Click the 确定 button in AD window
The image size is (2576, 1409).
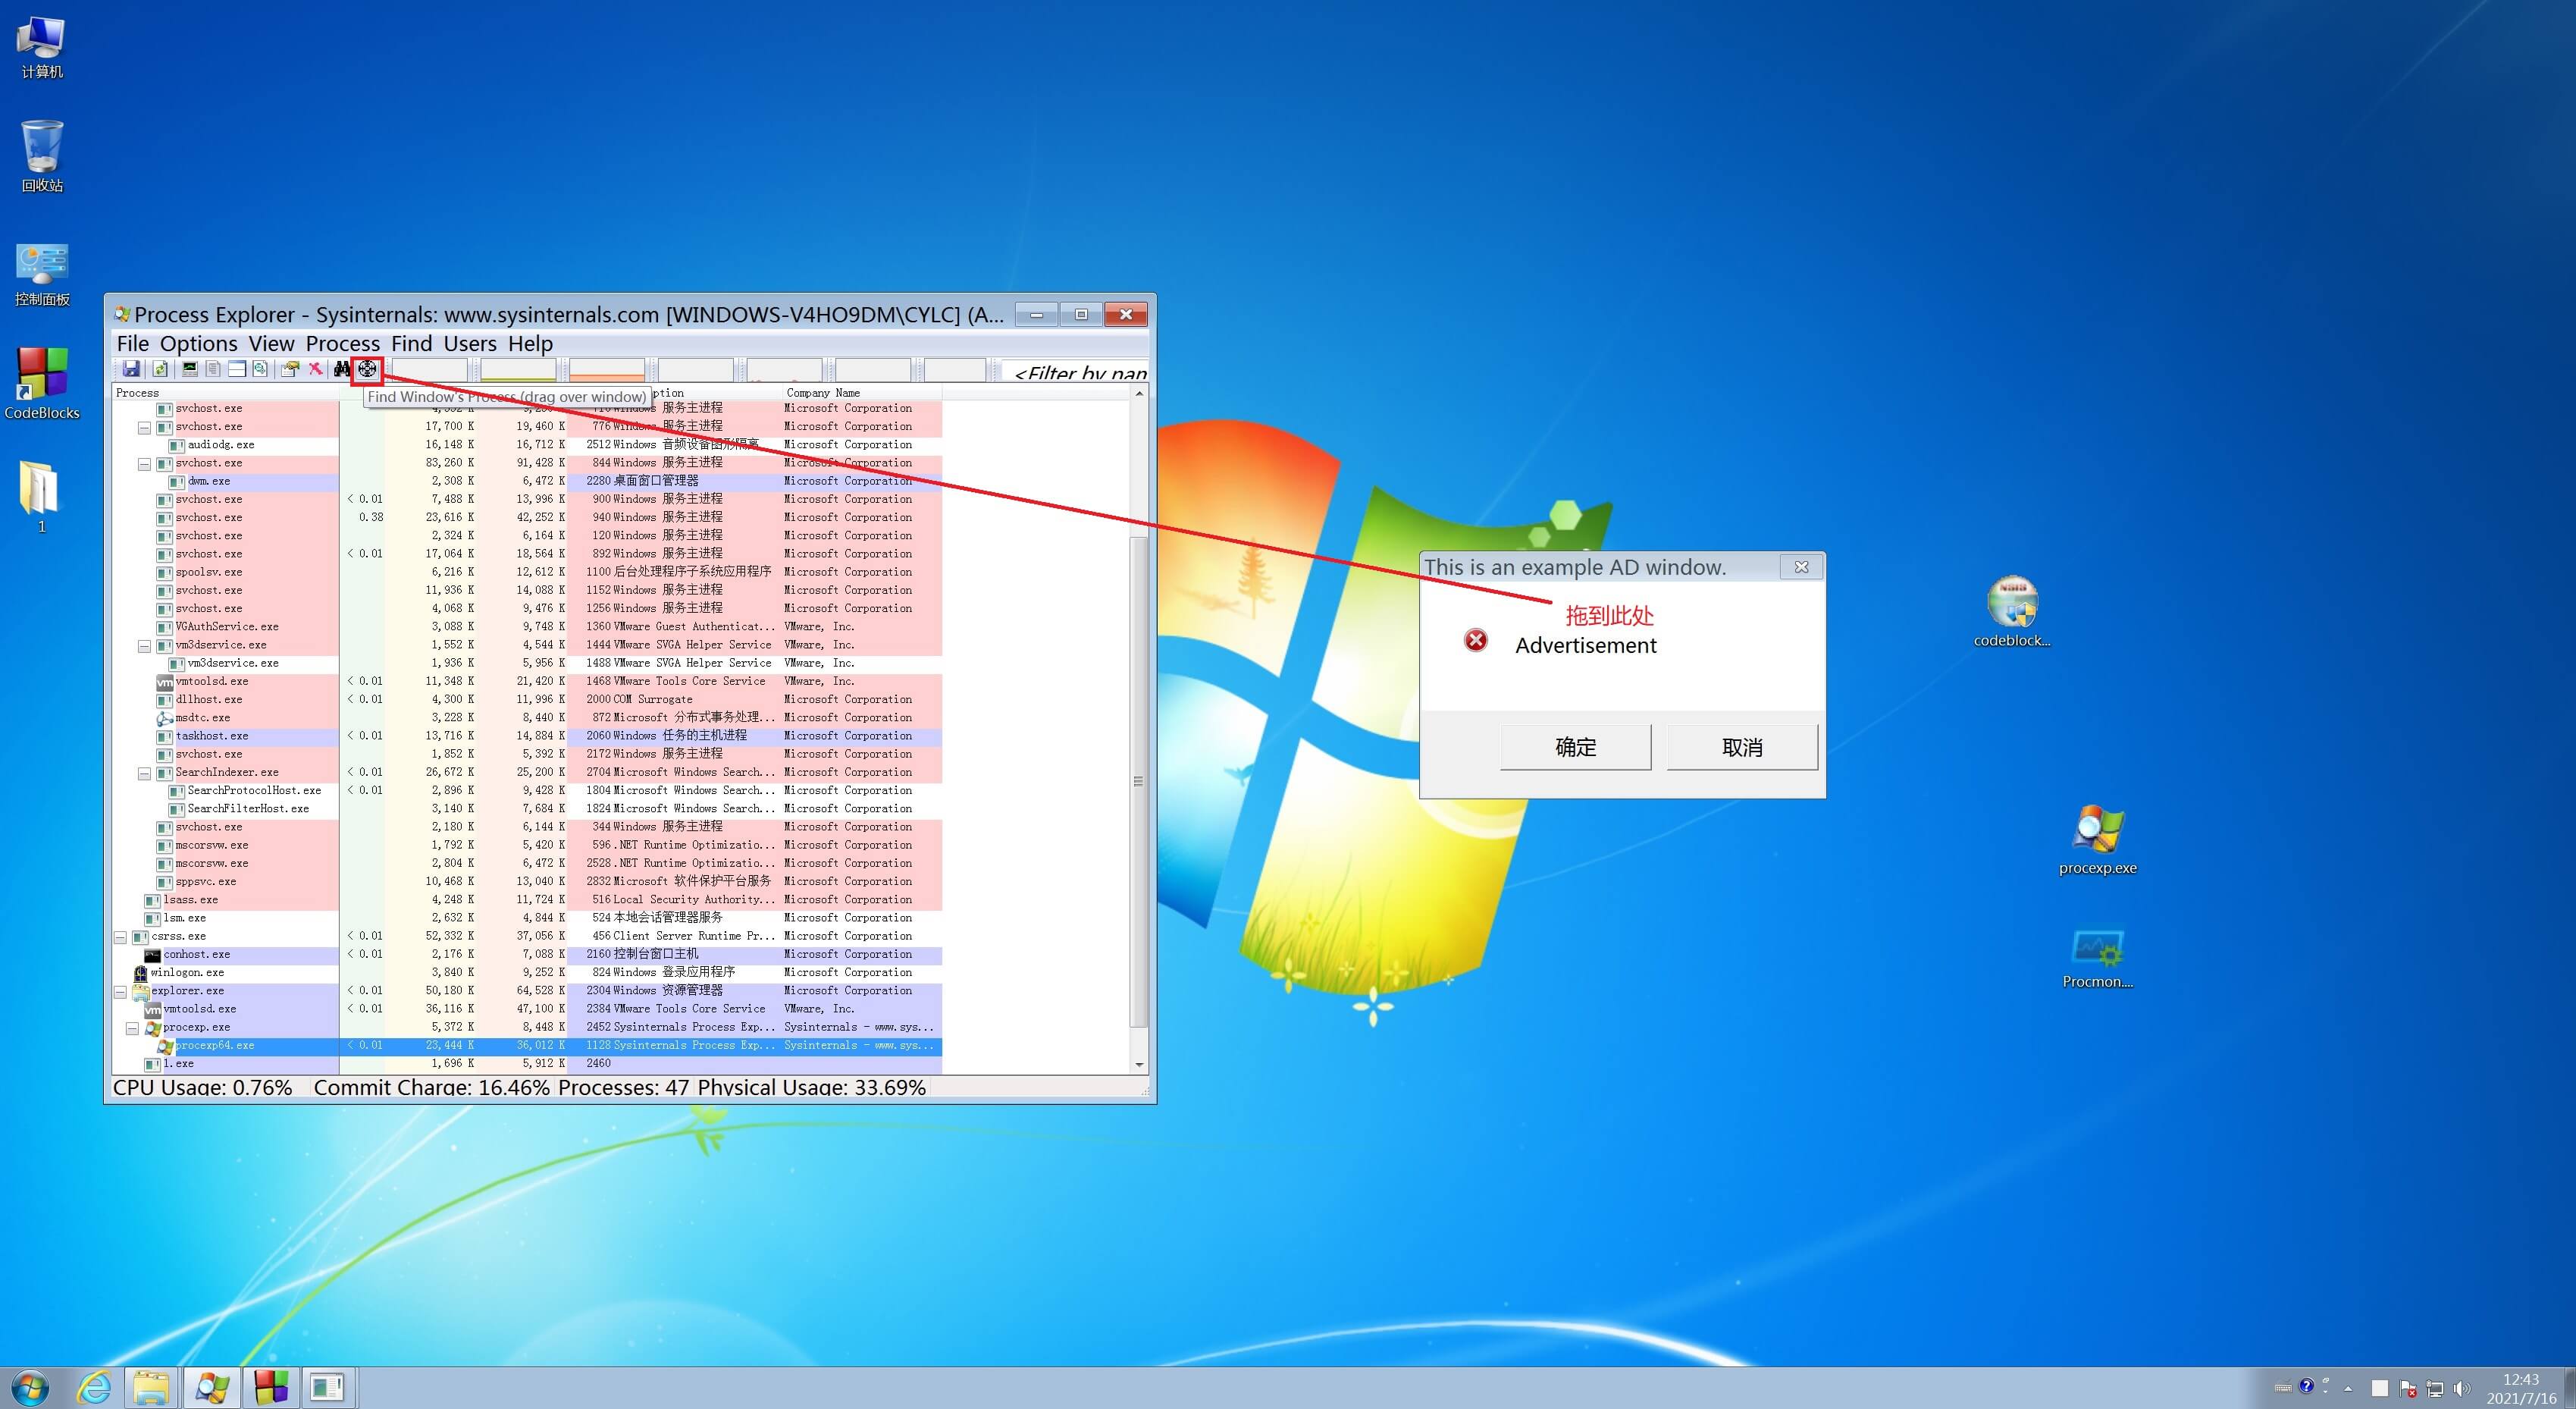point(1575,747)
